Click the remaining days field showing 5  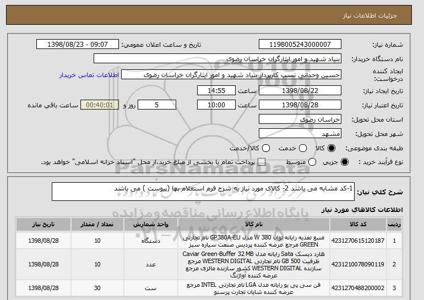tap(157, 105)
